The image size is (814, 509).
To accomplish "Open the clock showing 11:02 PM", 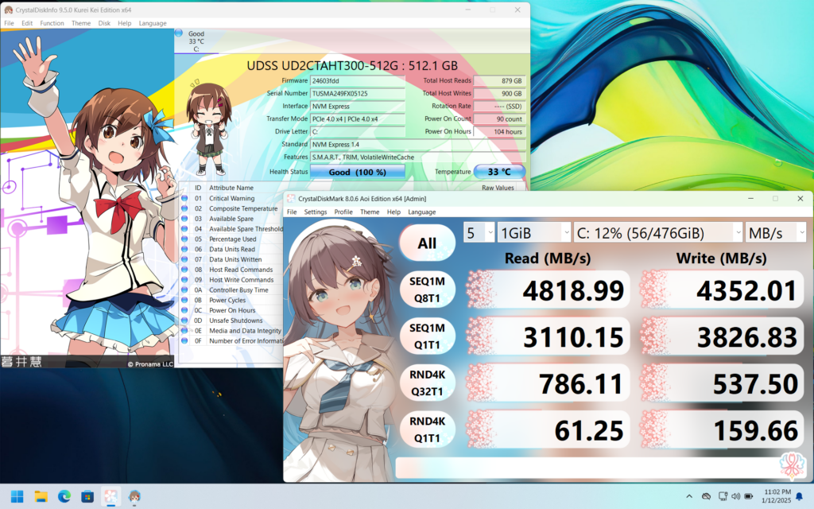I will (777, 496).
